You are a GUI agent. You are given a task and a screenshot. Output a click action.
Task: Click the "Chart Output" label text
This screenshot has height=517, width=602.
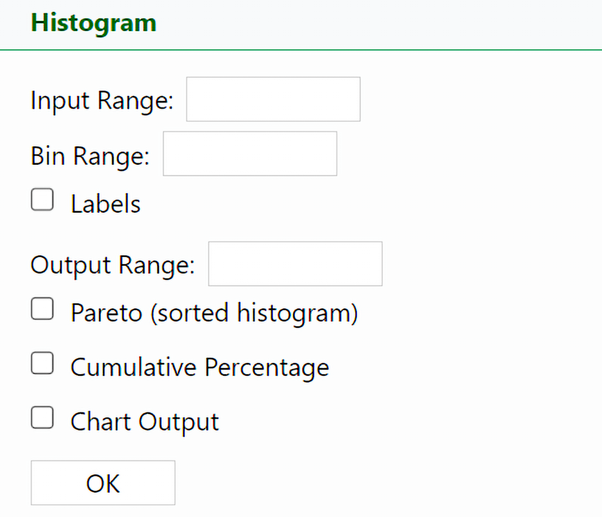tap(145, 422)
